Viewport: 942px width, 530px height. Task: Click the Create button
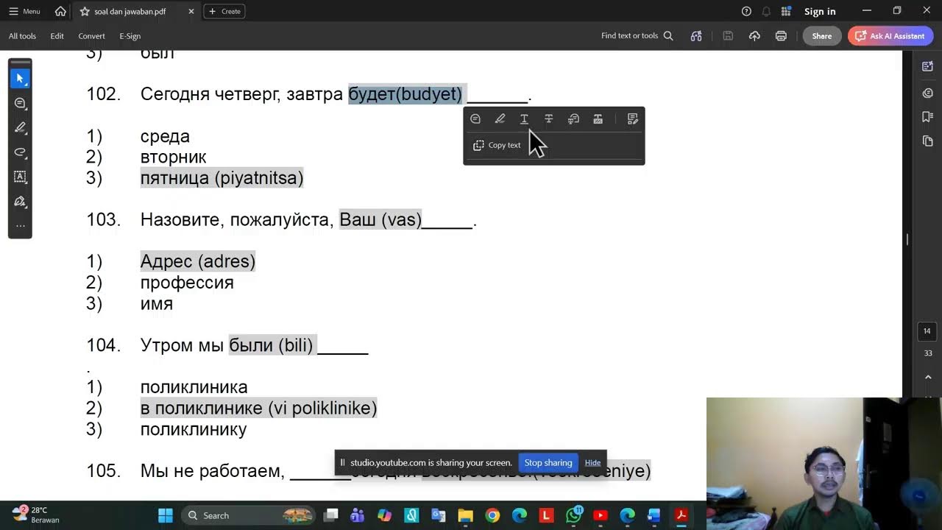[x=224, y=11]
